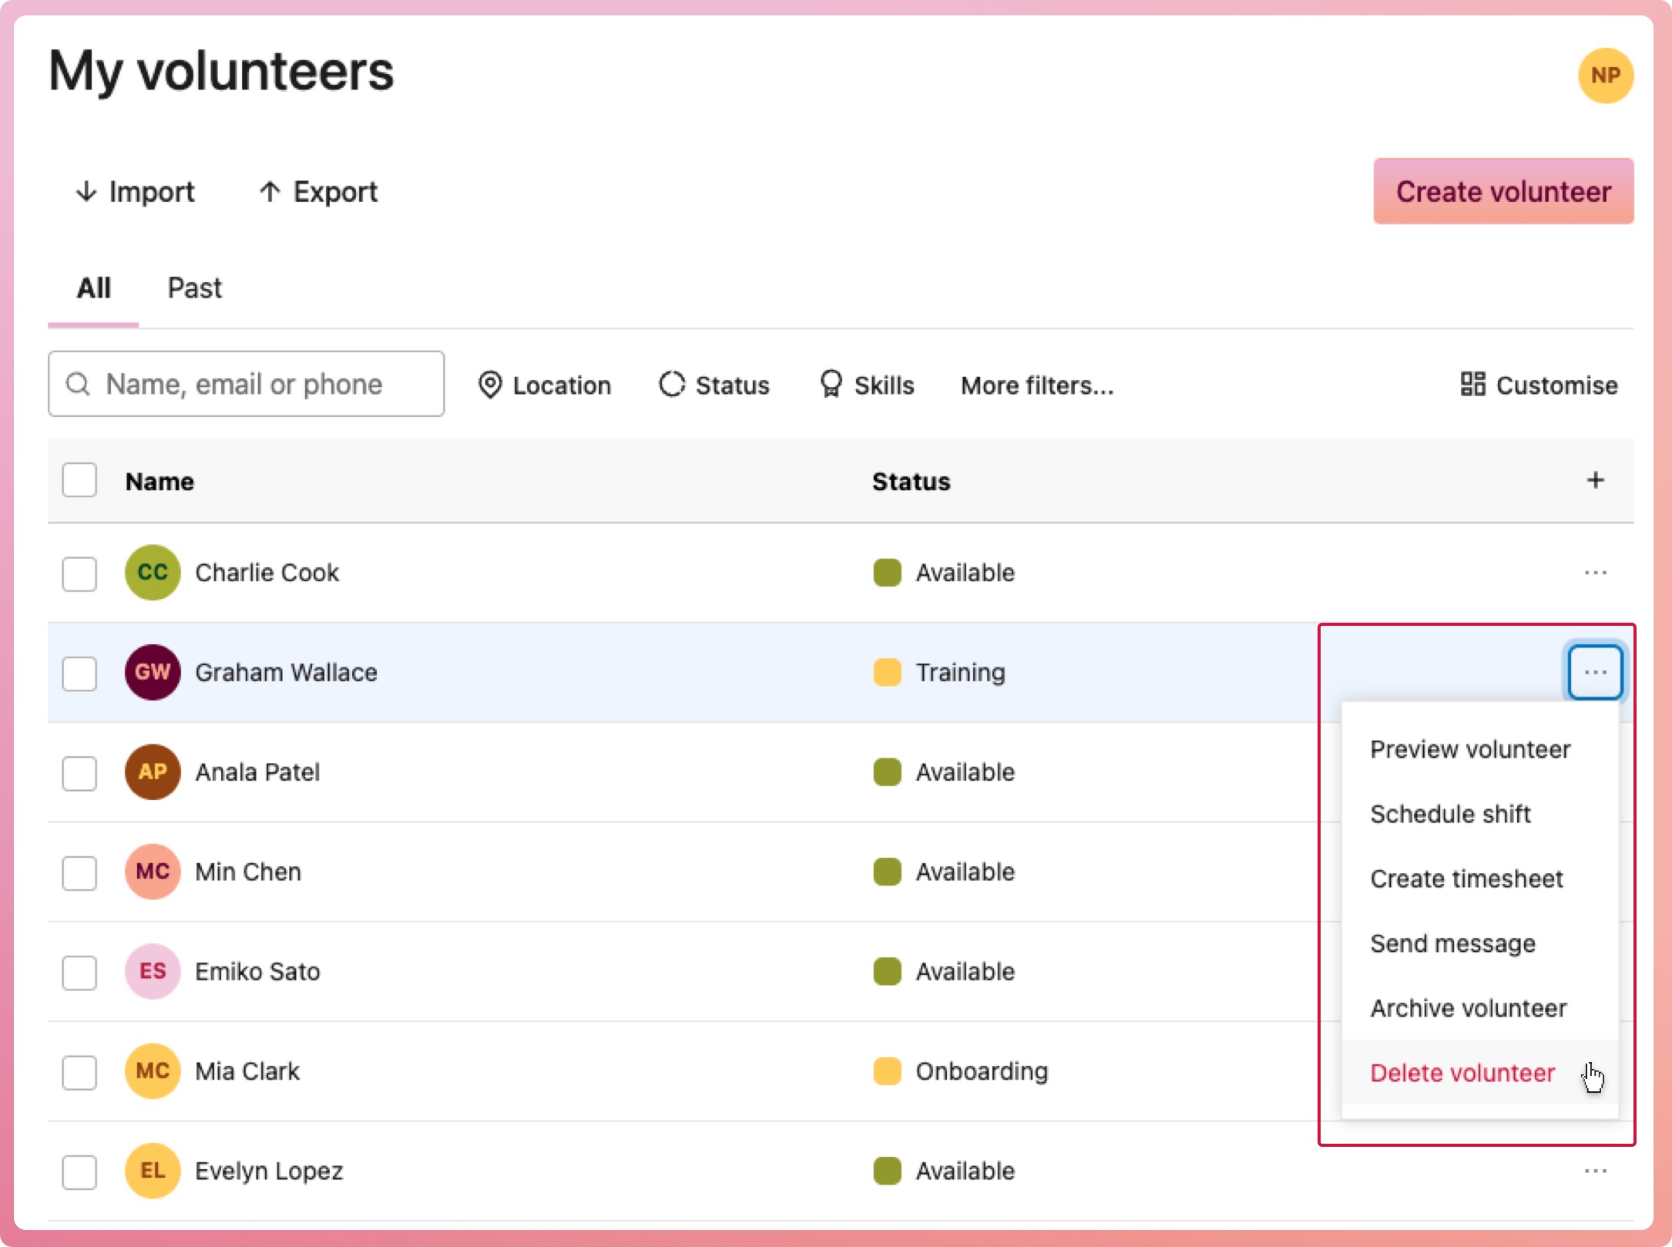
Task: Switch to the Past tab
Action: click(x=194, y=287)
